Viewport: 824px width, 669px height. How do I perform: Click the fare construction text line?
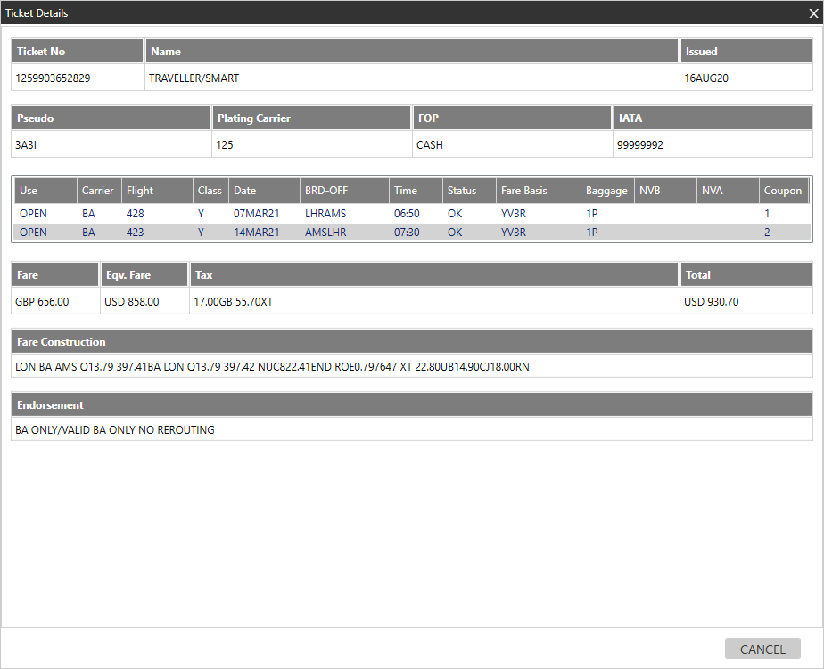point(272,366)
